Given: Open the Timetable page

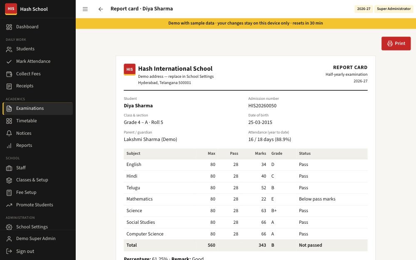Looking at the screenshot, I should coord(38,121).
